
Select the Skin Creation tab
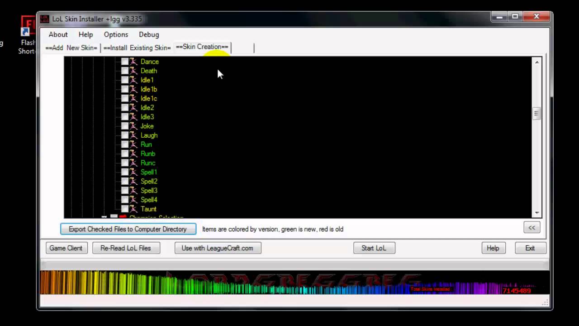(202, 47)
